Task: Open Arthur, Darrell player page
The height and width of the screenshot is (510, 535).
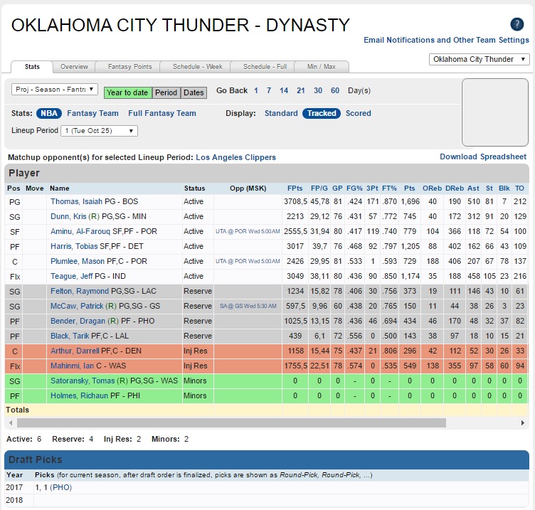Action: tap(75, 351)
